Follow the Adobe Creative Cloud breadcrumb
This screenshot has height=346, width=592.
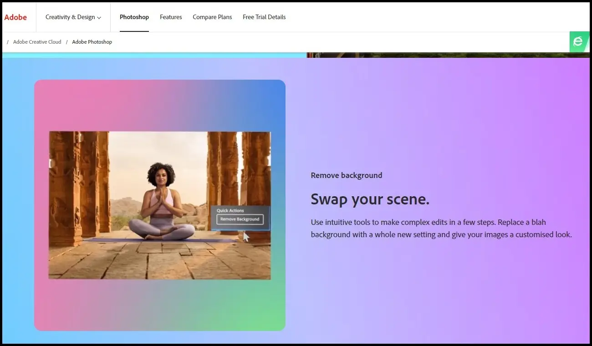pyautogui.click(x=37, y=42)
